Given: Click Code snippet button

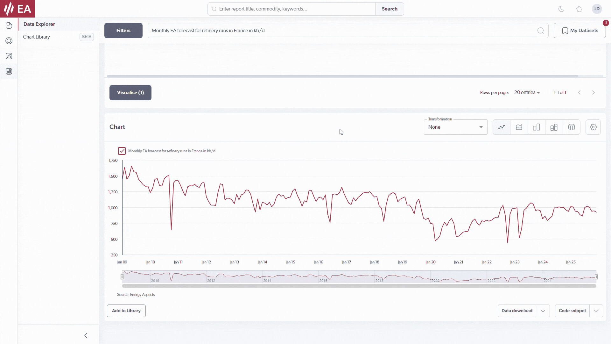Looking at the screenshot, I should [x=572, y=311].
